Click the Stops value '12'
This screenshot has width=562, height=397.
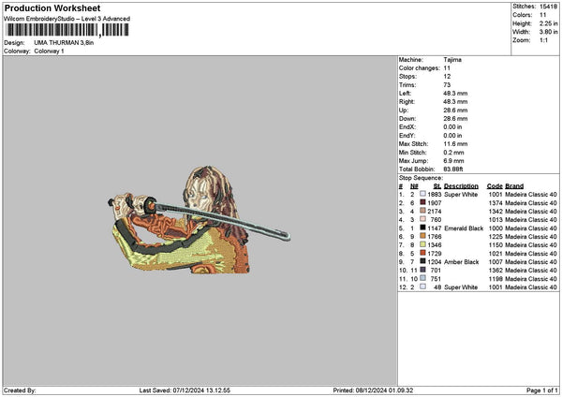point(447,77)
